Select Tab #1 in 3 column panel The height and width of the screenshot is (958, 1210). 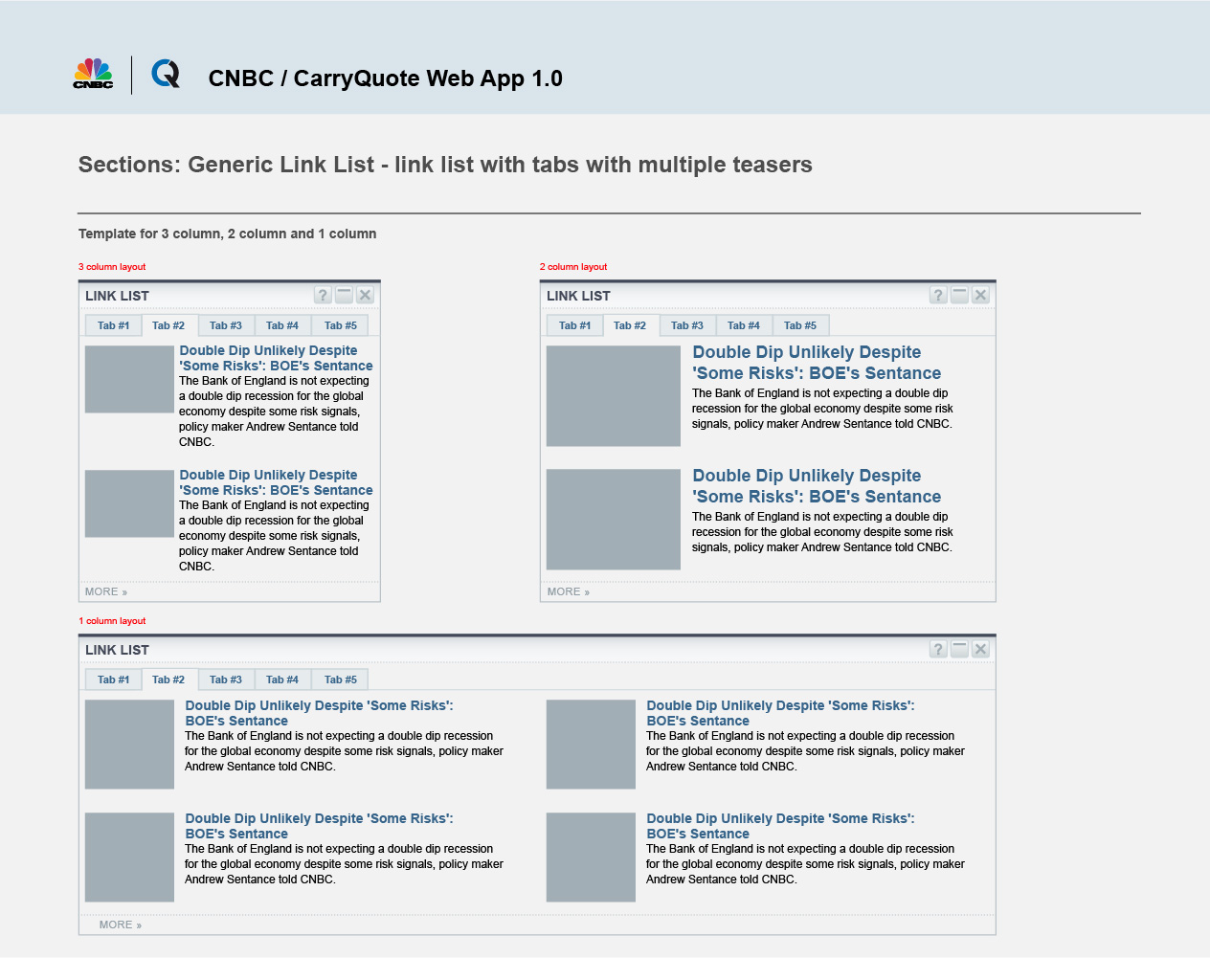point(114,325)
